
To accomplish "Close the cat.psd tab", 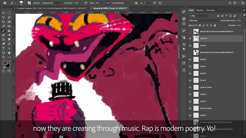I will [x=91, y=8].
